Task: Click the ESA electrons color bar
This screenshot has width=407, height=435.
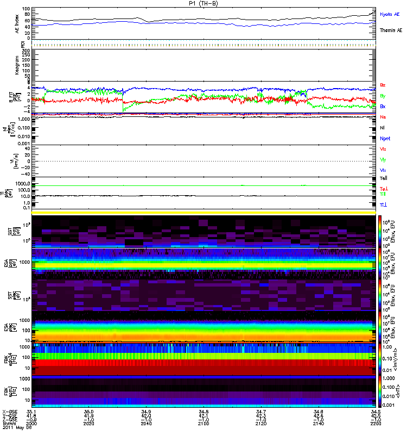Action: pos(380,327)
